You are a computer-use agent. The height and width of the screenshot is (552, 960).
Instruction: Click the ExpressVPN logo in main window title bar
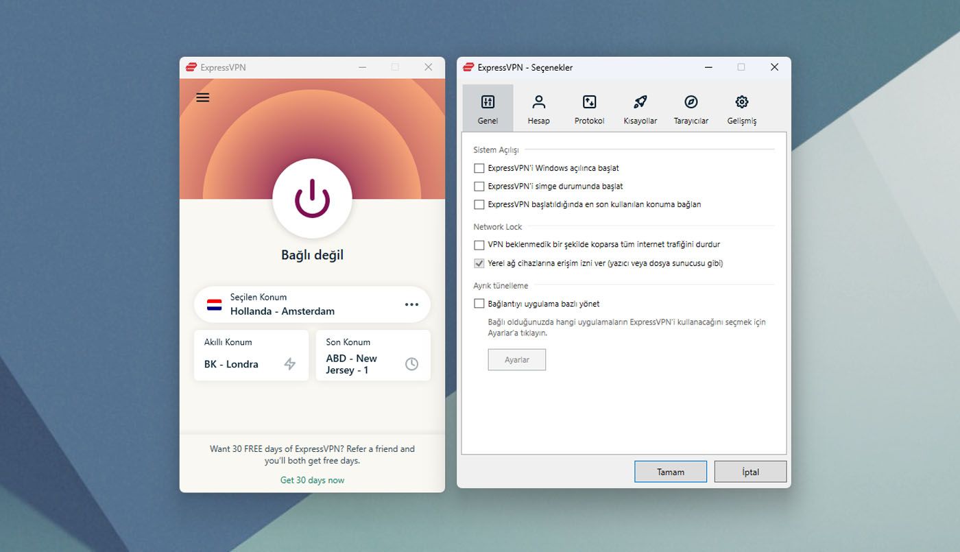coord(191,67)
